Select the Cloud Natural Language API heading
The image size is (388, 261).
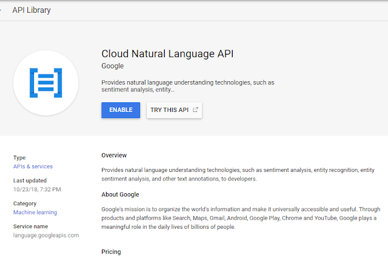point(167,54)
